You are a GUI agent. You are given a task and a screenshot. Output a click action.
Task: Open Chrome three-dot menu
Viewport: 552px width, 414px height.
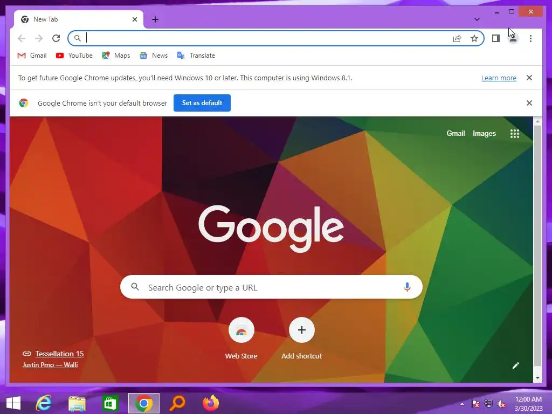530,38
